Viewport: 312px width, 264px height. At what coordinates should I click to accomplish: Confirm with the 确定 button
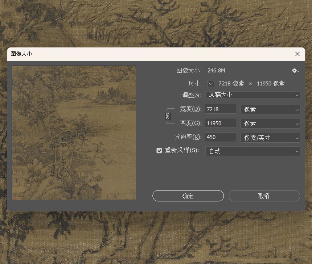188,196
